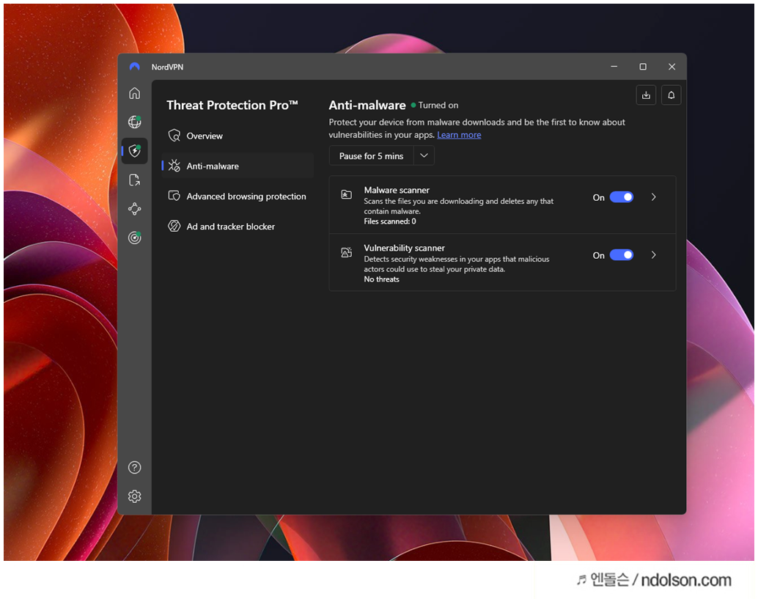Toggle the Vulnerability scanner switch
This screenshot has height=599, width=758.
click(x=622, y=255)
